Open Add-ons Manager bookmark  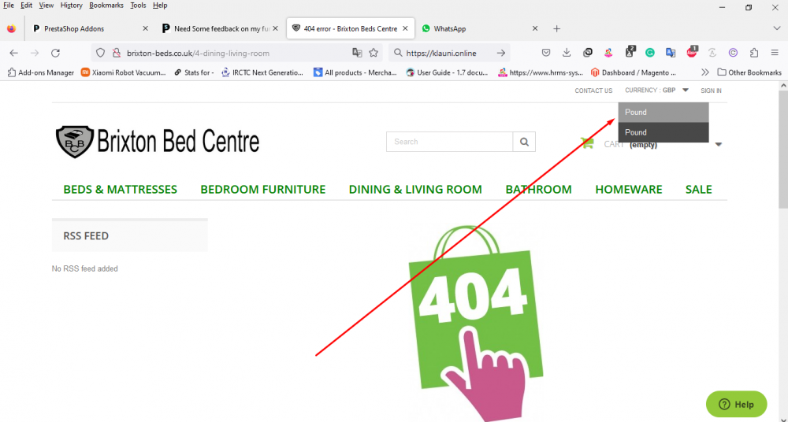click(41, 72)
